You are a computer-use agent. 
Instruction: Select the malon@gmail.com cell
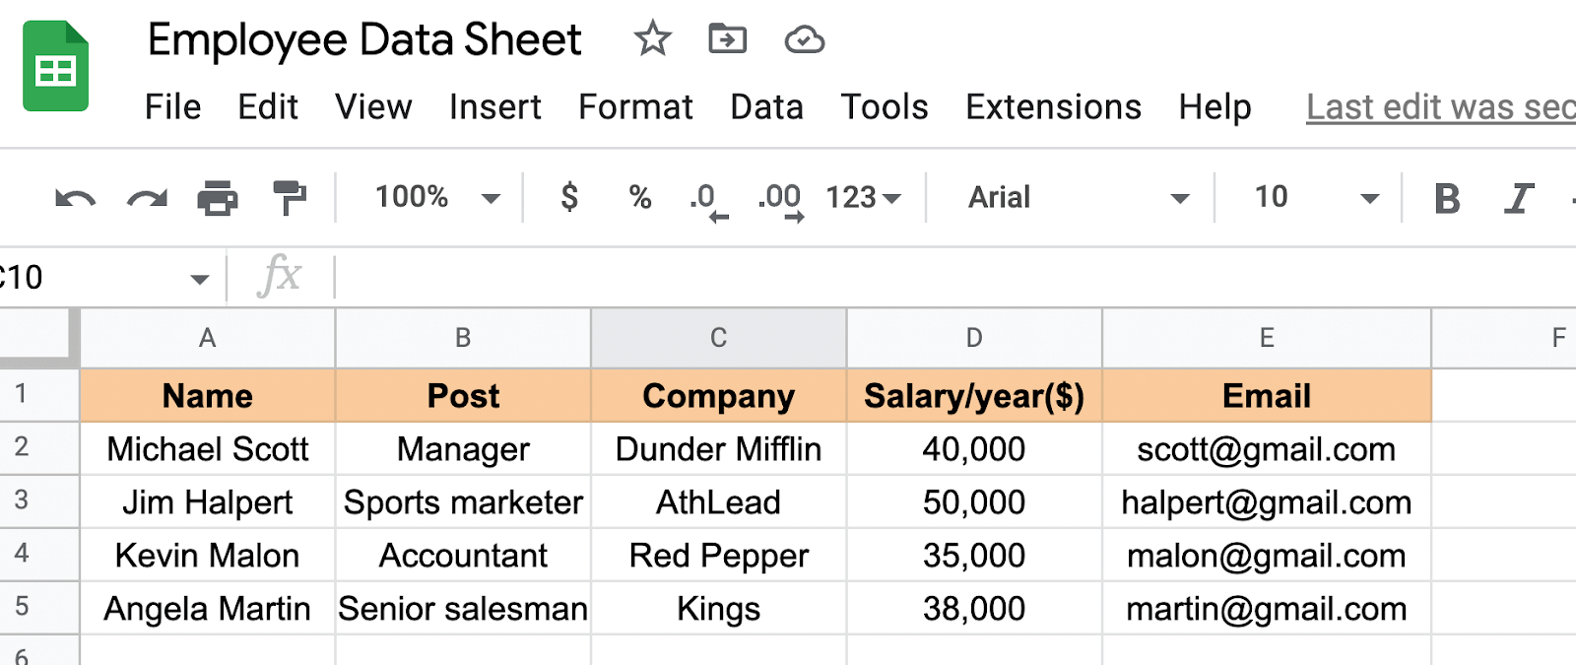(1267, 556)
